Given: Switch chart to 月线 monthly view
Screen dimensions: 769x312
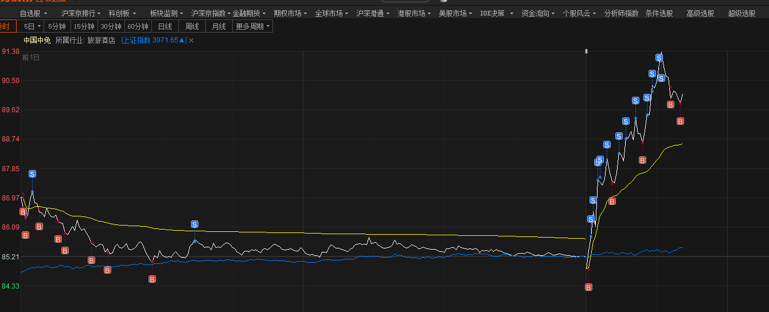Looking at the screenshot, I should [x=219, y=26].
